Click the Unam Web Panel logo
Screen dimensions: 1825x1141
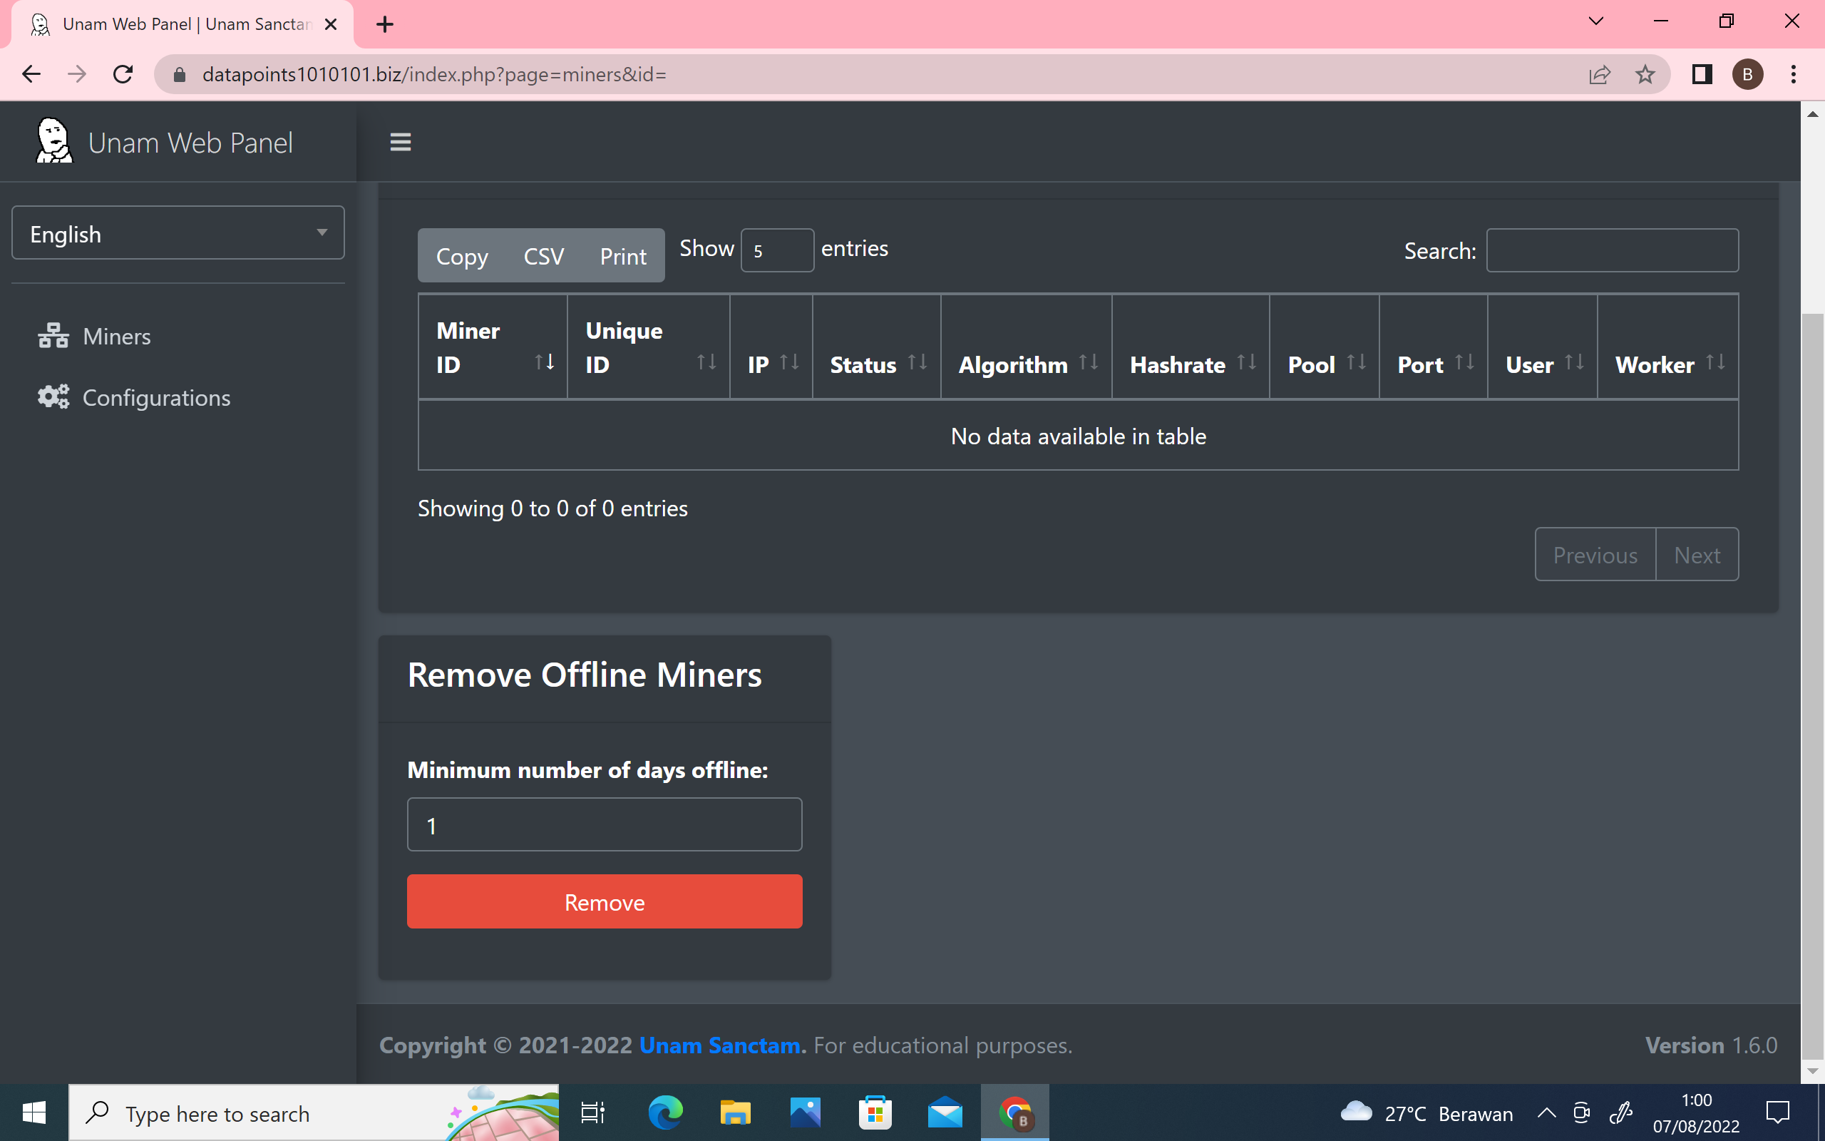point(54,141)
